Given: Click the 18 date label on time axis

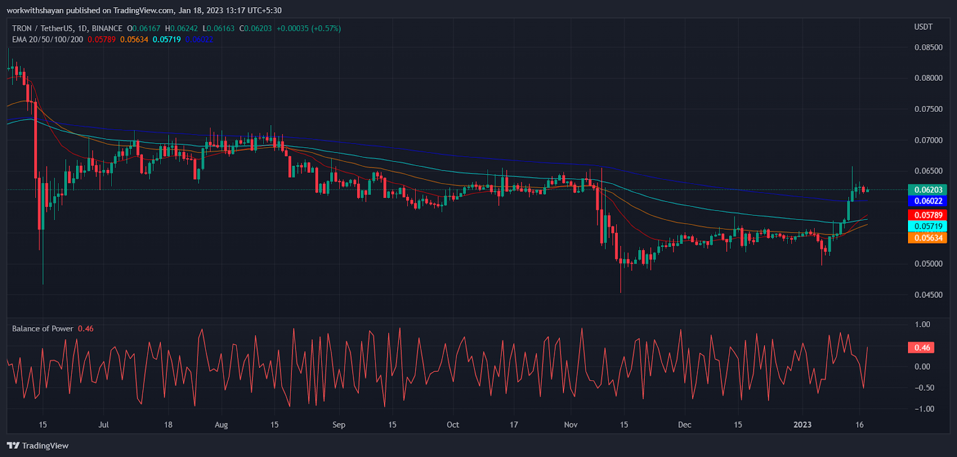Looking at the screenshot, I should coord(168,425).
